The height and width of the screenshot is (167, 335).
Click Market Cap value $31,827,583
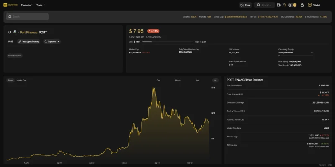click(x=135, y=53)
